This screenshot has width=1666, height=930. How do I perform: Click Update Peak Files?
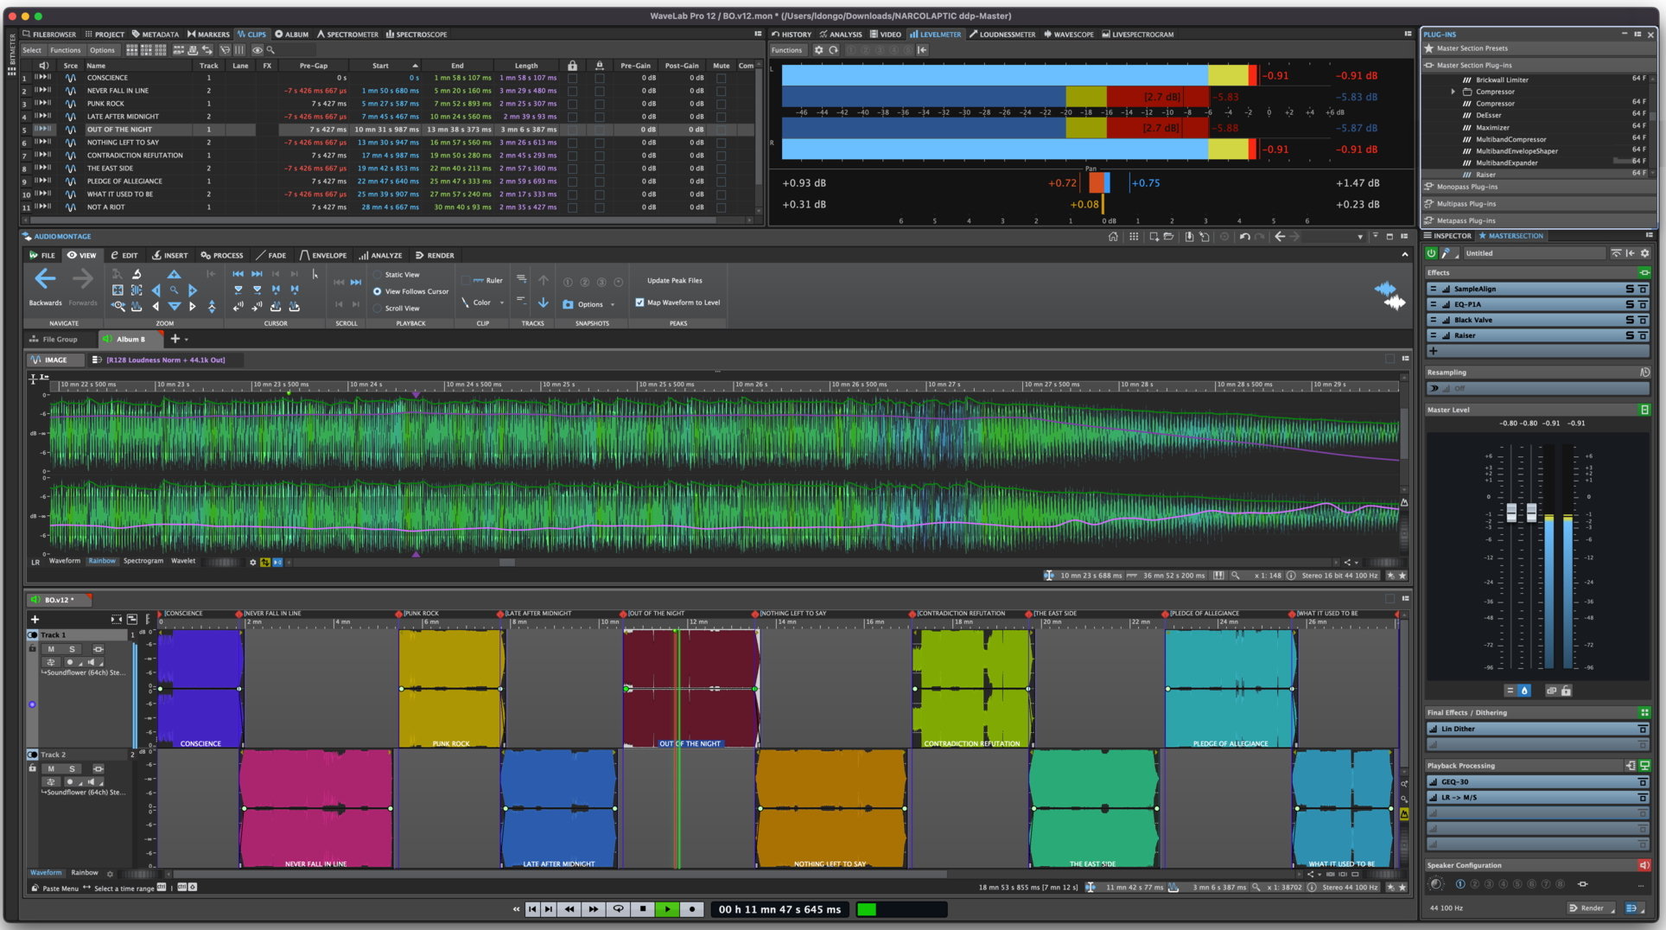pos(674,281)
